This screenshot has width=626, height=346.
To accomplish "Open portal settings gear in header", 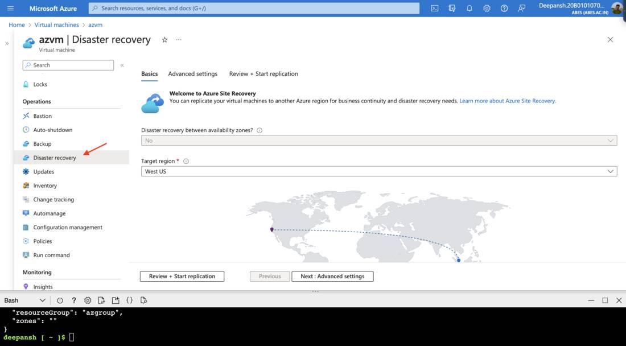I will pos(487,8).
